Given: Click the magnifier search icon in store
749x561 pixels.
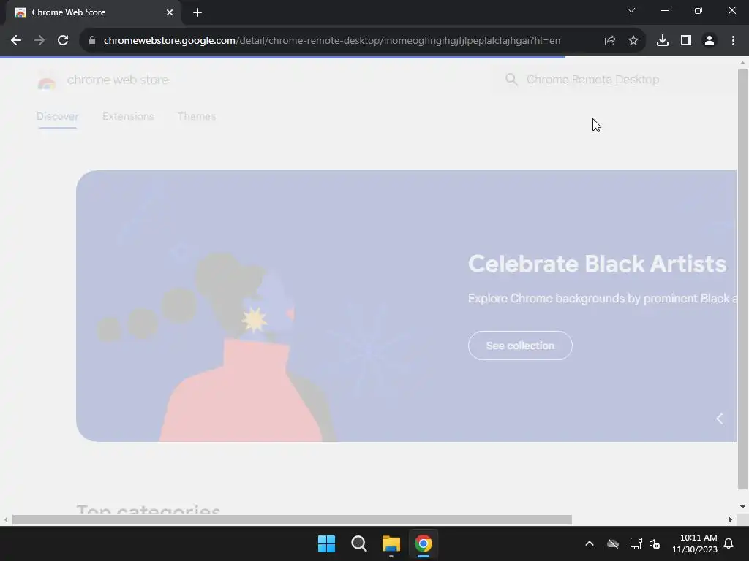Looking at the screenshot, I should point(511,79).
